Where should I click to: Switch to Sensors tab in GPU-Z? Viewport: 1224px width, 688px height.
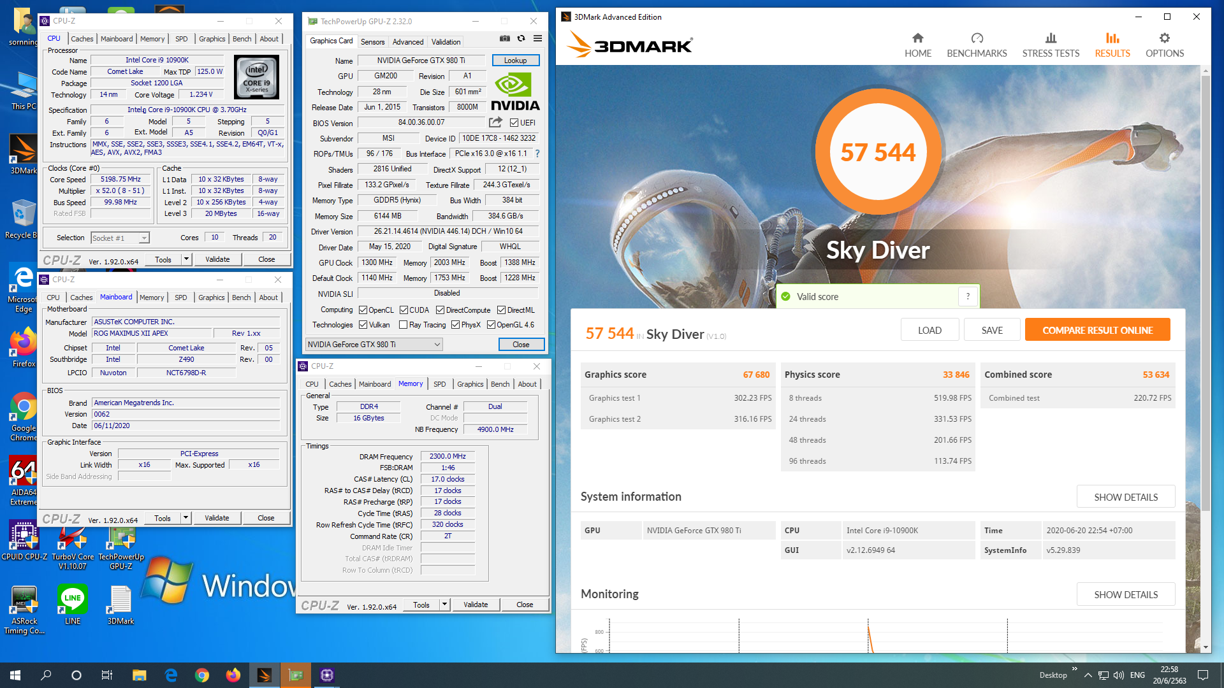click(x=372, y=42)
